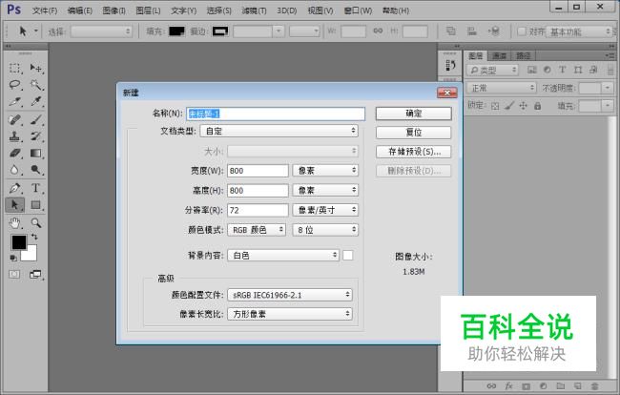
Task: Click the width value field
Action: click(x=258, y=171)
